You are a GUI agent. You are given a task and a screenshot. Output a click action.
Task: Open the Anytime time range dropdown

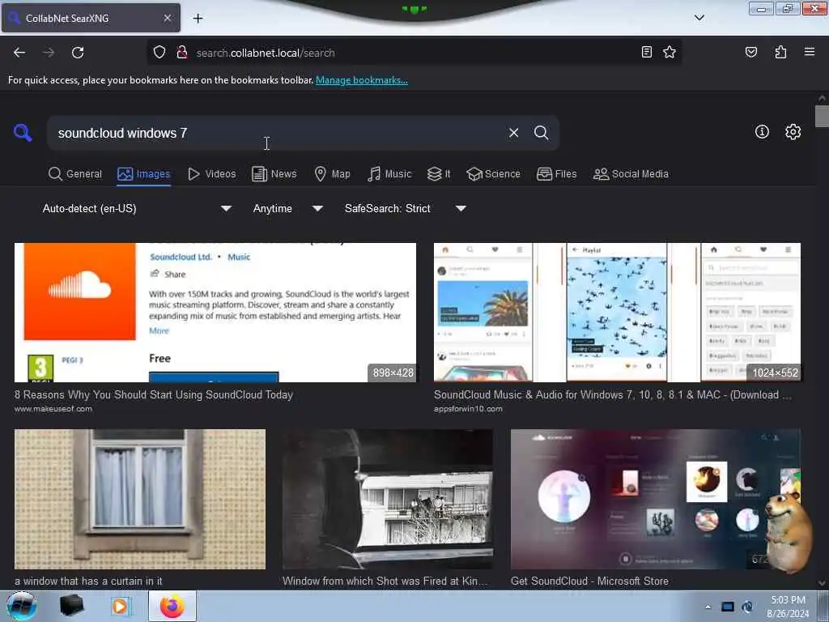(287, 208)
